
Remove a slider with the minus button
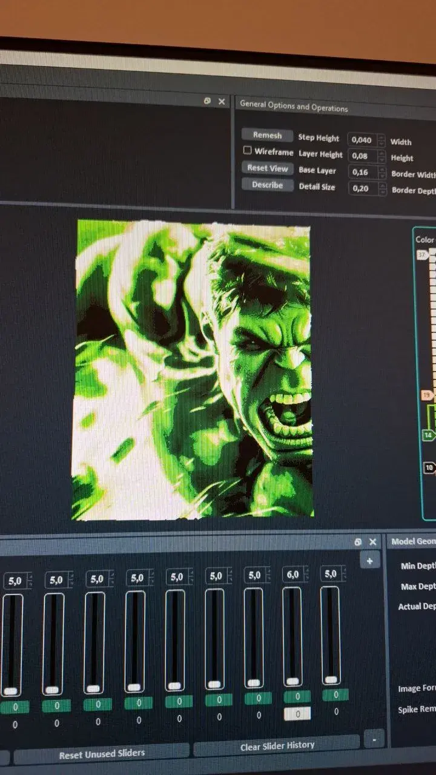pyautogui.click(x=374, y=739)
